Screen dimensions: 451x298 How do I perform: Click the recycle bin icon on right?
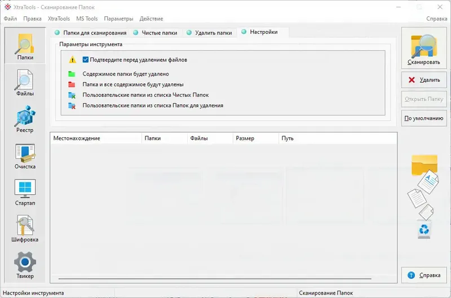click(424, 230)
